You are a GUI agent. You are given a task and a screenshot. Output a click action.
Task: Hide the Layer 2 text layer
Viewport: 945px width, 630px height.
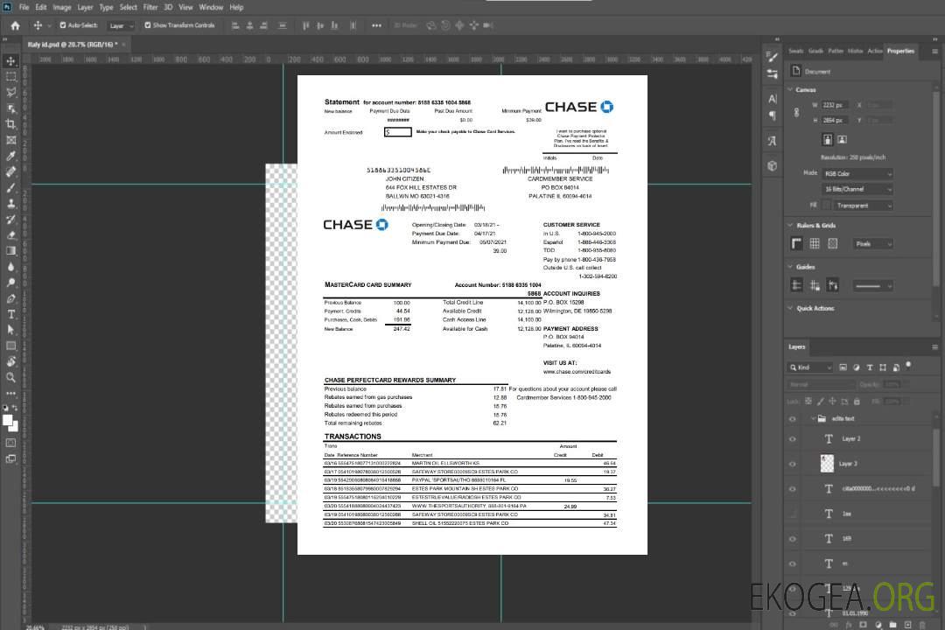[793, 439]
